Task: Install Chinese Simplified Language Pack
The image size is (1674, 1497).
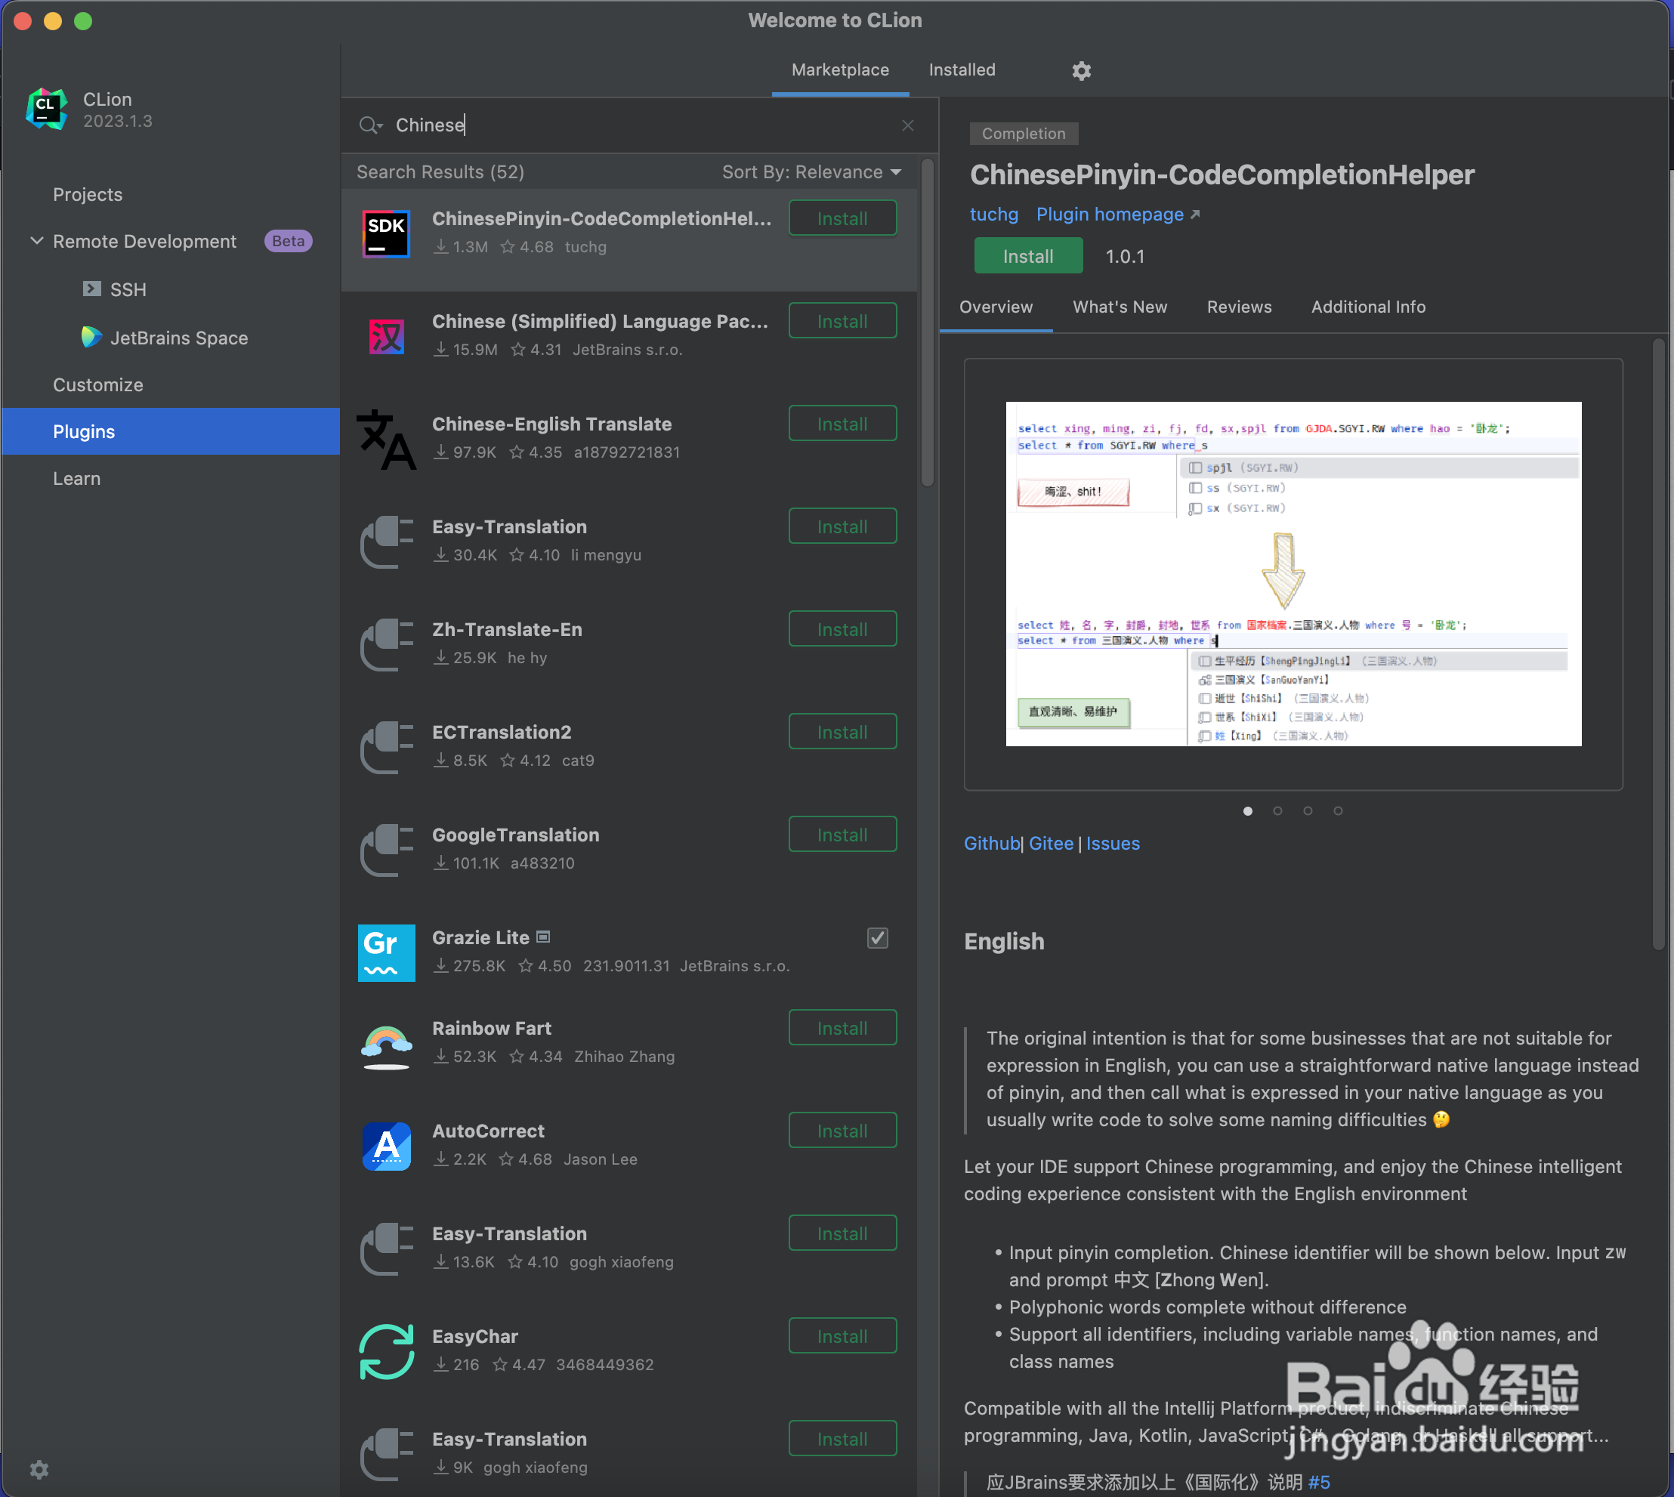Action: pos(842,322)
